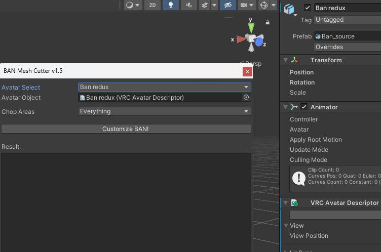Click the Culling Mode label
Image resolution: width=381 pixels, height=252 pixels.
point(309,160)
